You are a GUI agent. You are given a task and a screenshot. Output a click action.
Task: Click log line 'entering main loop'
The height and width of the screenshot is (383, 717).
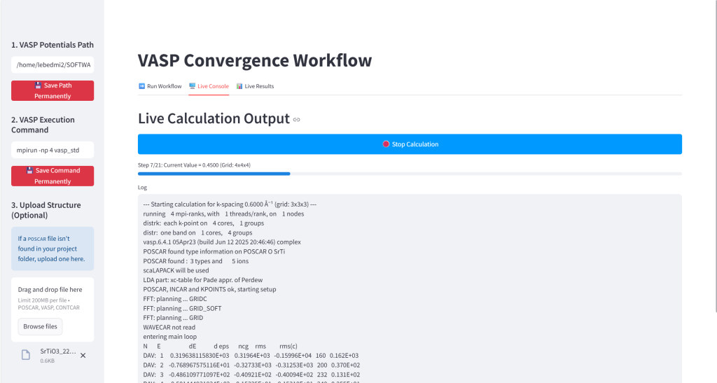(x=169, y=336)
